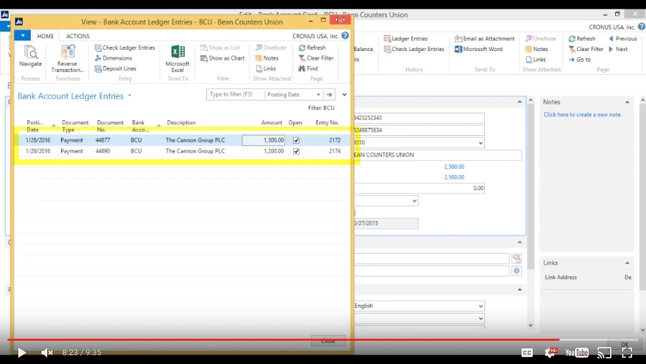Sort by the Entry No. column header
This screenshot has width=646, height=364.
pos(327,123)
